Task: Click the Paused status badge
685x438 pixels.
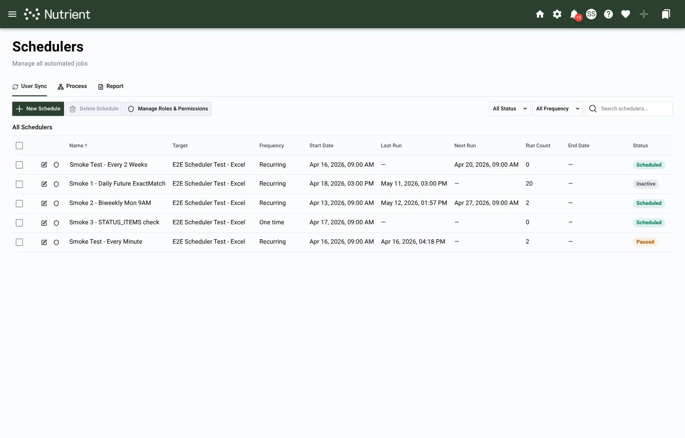Action: tap(645, 242)
